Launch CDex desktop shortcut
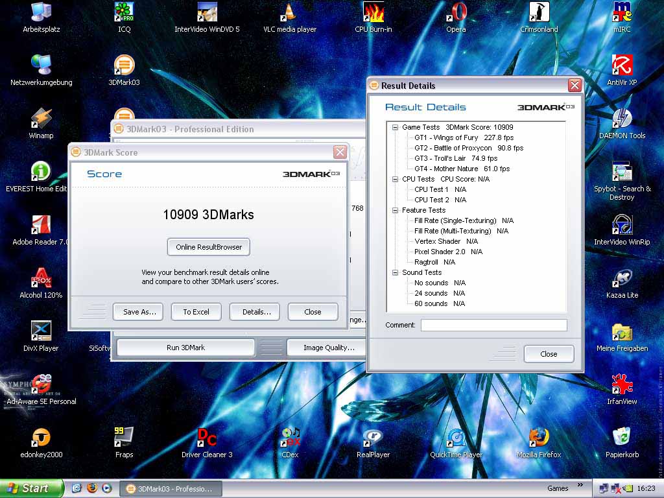Image resolution: width=664 pixels, height=498 pixels. point(290,443)
